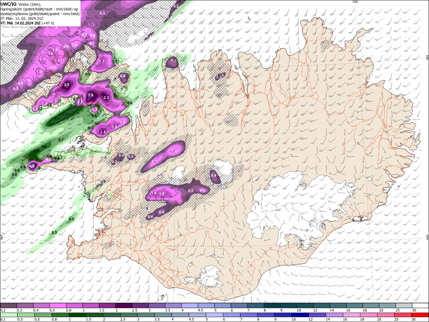Click the UWC/IG title in the header
Screen dimensions: 429x322
point(8,4)
